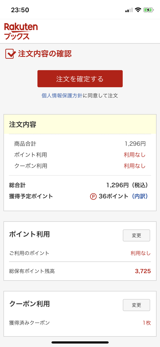Tap the Rakuten ブックス logo
Viewport: 160px width, 347px height.
click(21, 31)
